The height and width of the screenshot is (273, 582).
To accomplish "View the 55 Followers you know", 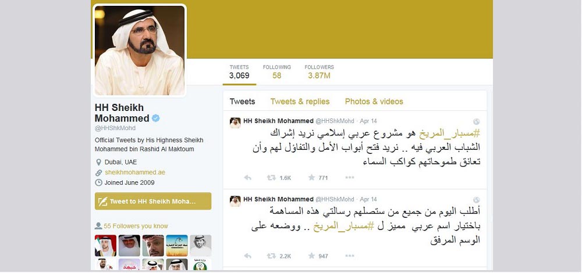I will (136, 226).
